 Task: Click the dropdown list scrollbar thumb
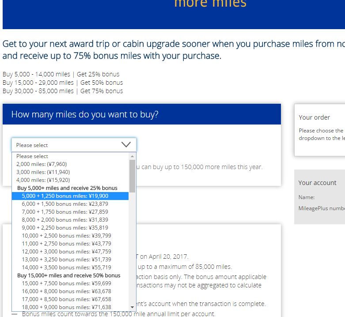[x=132, y=176]
